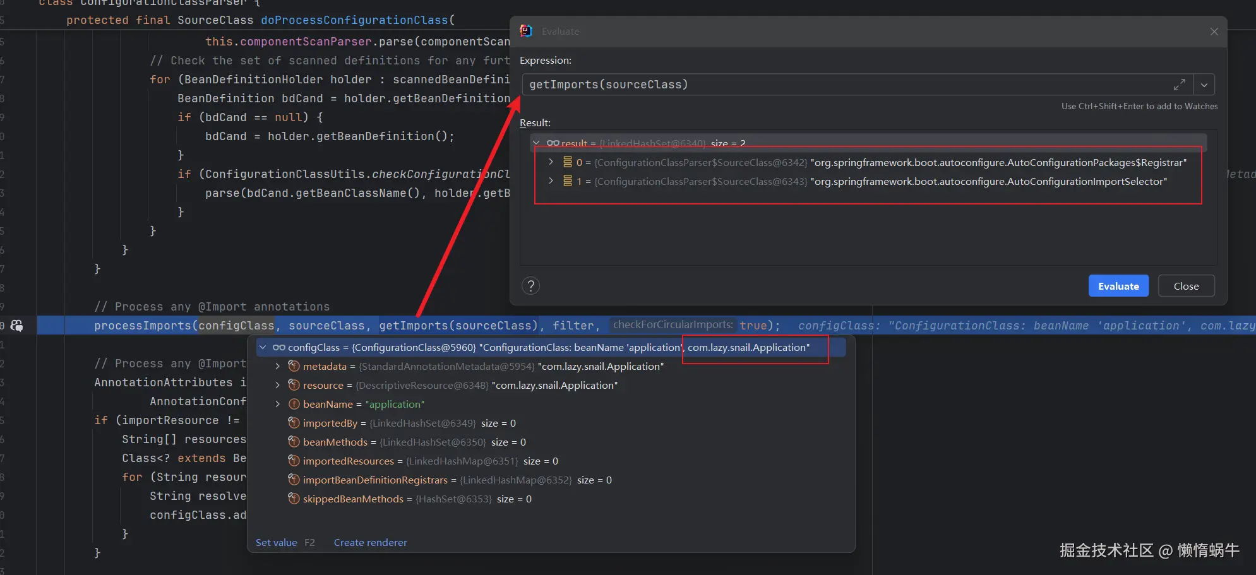This screenshot has width=1256, height=575.
Task: Expand the expression field to multi-line editor
Action: [x=1179, y=85]
